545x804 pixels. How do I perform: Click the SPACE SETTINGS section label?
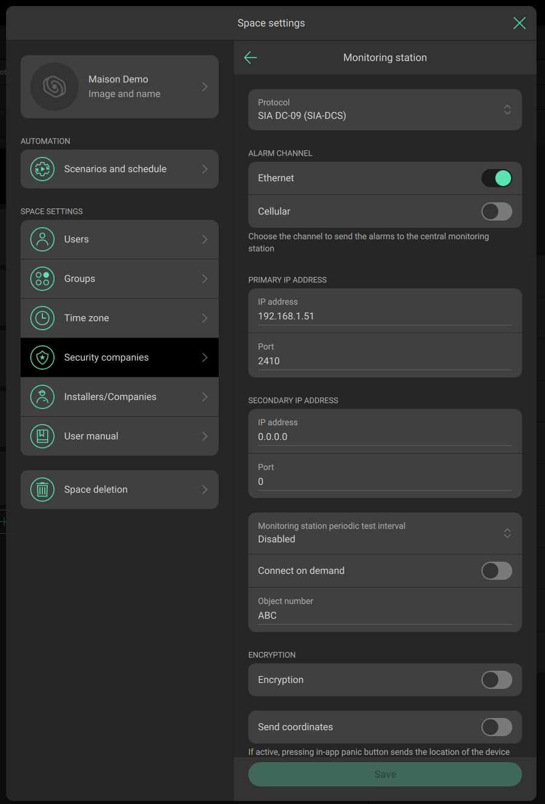[51, 211]
